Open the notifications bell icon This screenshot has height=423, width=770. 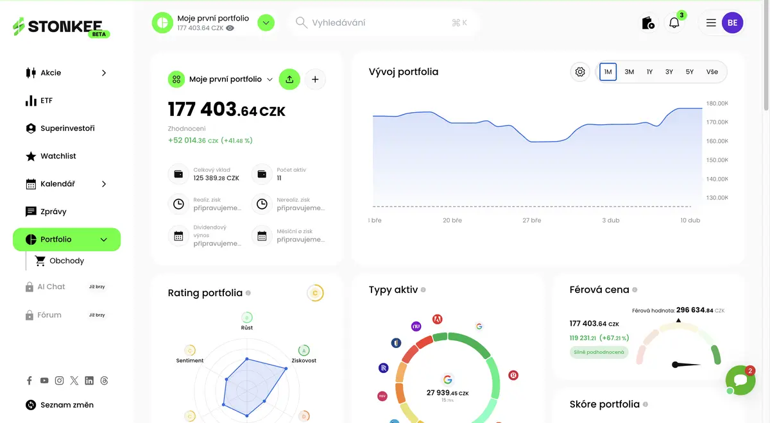pos(674,23)
